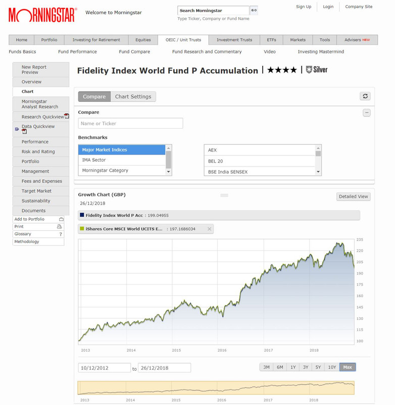Open the Advisers tab
Viewport: 395px width, 405px height.
(x=357, y=40)
